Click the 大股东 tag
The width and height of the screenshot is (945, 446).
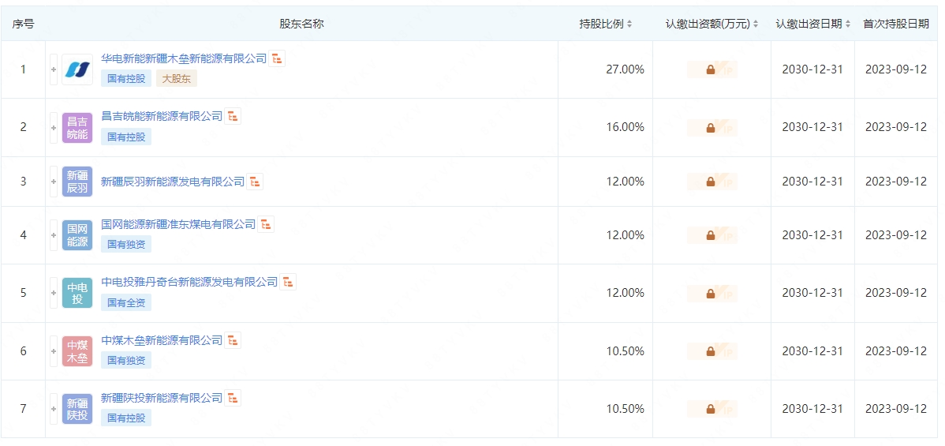(177, 78)
